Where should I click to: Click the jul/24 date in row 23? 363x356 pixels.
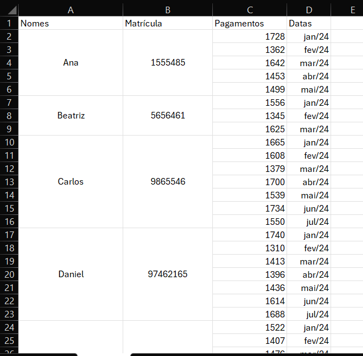click(309, 314)
